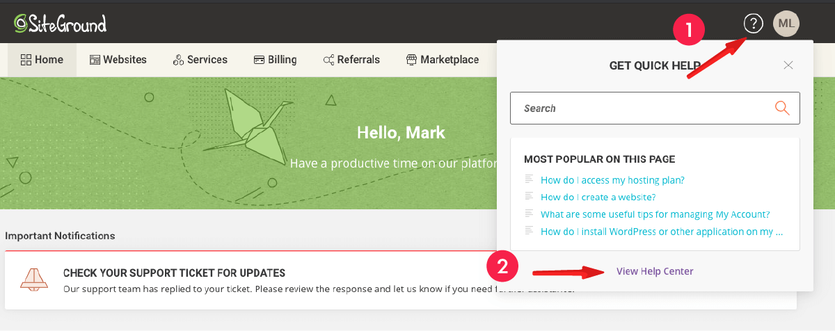The image size is (835, 331).
Task: Open the Billing tab
Action: coord(276,60)
